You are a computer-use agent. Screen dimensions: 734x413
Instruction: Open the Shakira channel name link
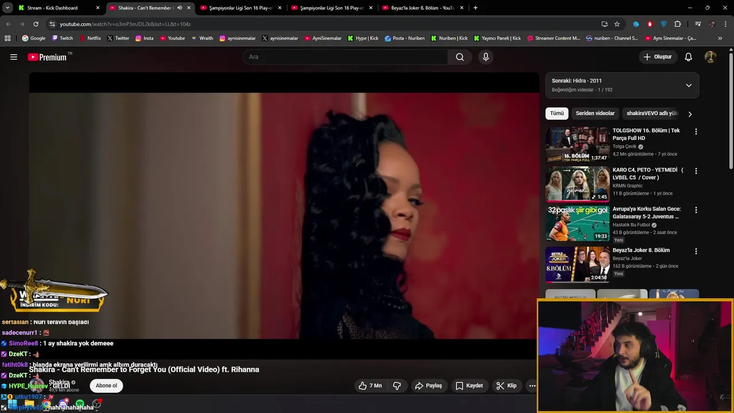point(59,382)
